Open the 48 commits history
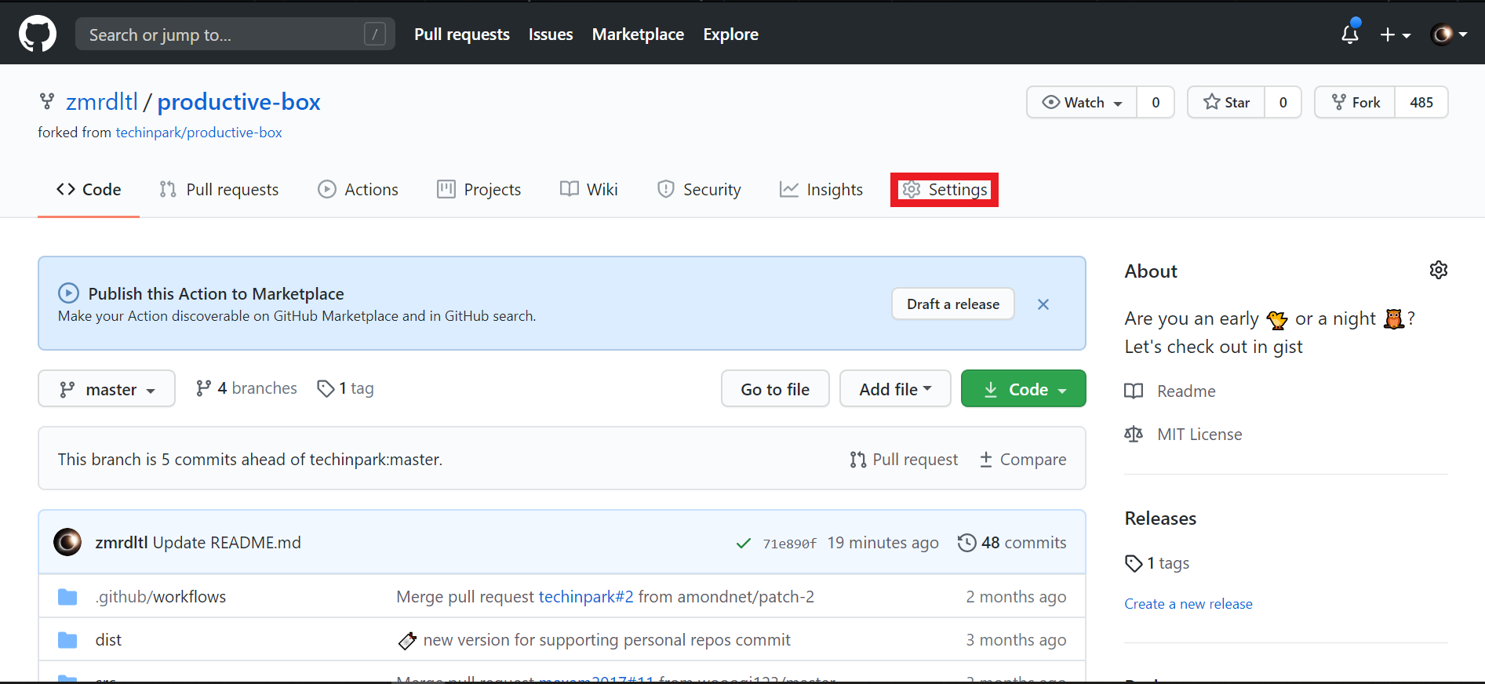 click(x=1012, y=543)
